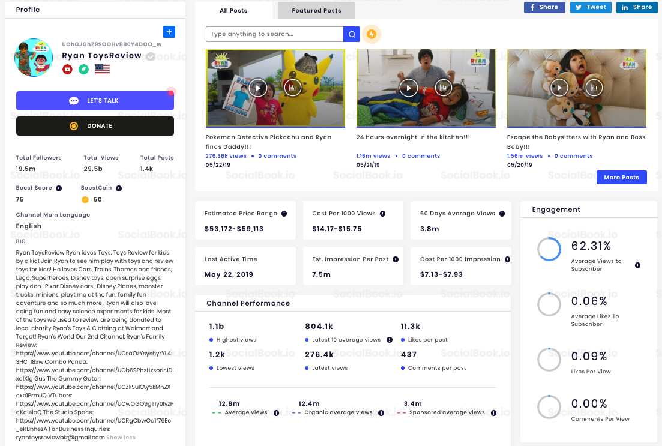Click the Pokemon Detective Pikachu video thumbnail image
The height and width of the screenshot is (446, 662).
[275, 88]
